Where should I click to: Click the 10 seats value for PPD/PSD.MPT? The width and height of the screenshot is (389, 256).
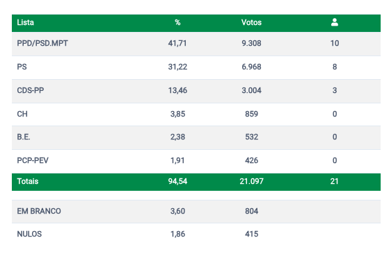click(335, 43)
